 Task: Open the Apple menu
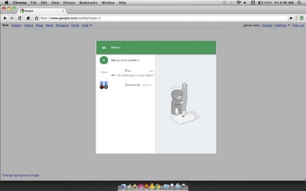pyautogui.click(x=7, y=3)
